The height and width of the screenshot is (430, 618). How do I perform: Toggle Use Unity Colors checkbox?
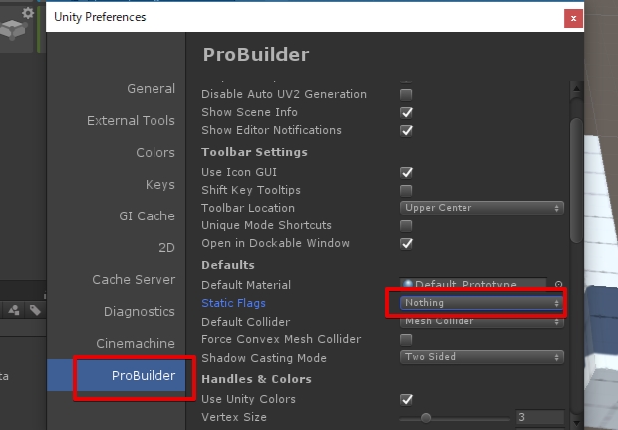click(x=406, y=400)
